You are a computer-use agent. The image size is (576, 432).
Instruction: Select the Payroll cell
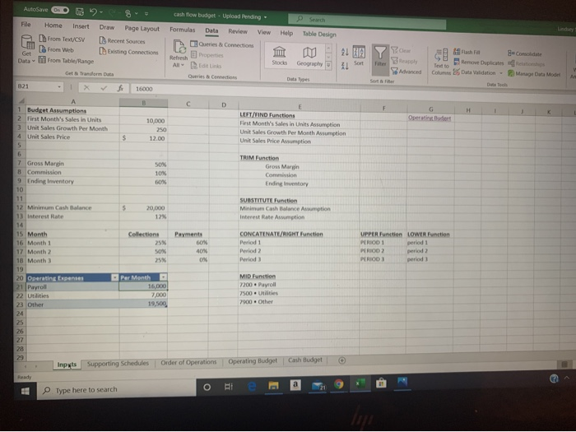(72, 286)
